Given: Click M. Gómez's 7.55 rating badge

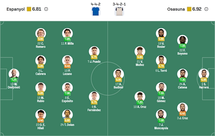Looking at the screenshot, I should [x=161, y=93].
